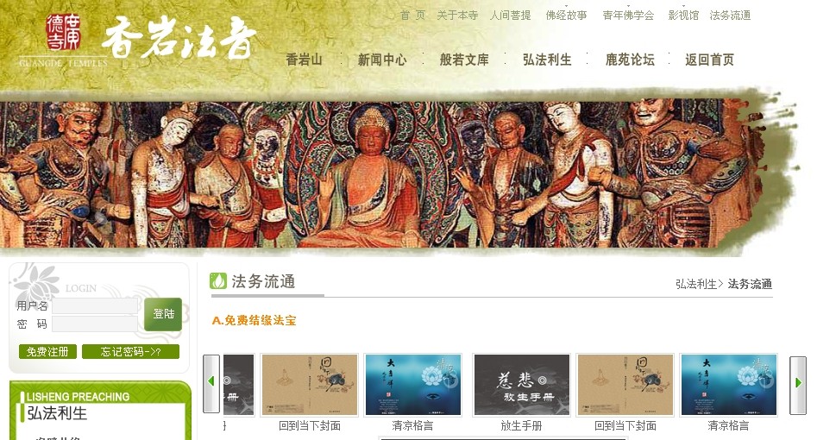Image resolution: width=836 pixels, height=440 pixels.
Task: Open the first blue 清凉格言 thumbnail
Action: pos(412,385)
